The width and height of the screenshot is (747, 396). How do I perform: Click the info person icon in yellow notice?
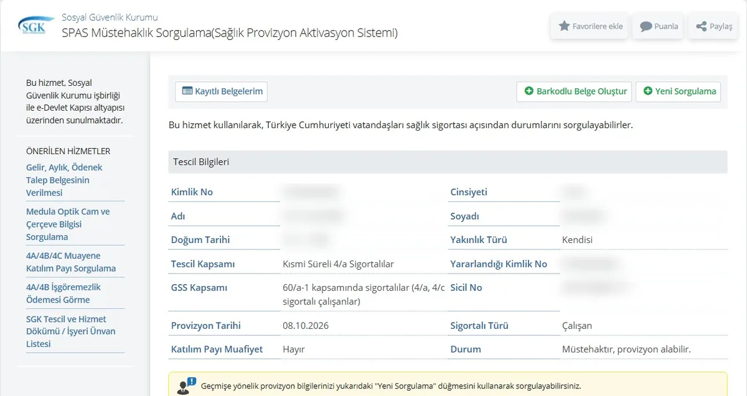pyautogui.click(x=186, y=386)
